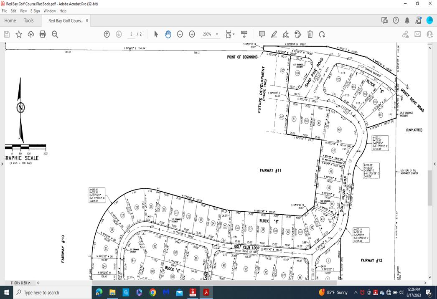
Task: Click the upload to cloud icon
Action: click(30, 34)
